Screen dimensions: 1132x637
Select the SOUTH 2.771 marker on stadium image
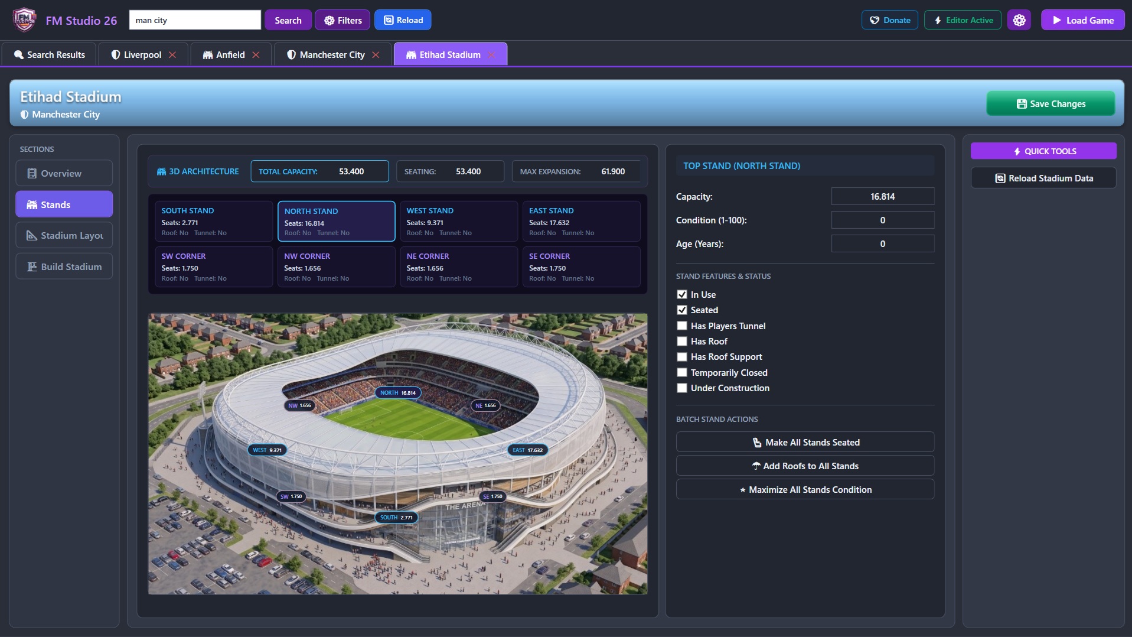[x=396, y=517]
